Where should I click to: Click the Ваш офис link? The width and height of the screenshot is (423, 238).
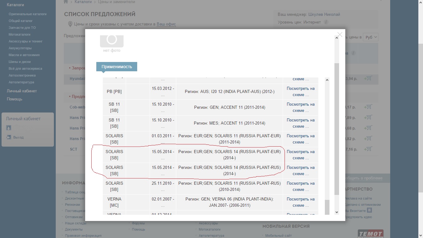coord(166,24)
